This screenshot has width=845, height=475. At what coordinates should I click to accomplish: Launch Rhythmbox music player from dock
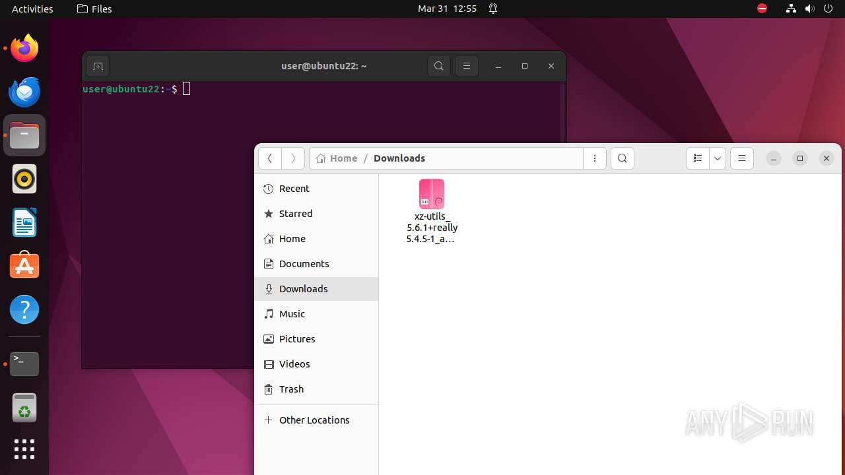point(24,179)
